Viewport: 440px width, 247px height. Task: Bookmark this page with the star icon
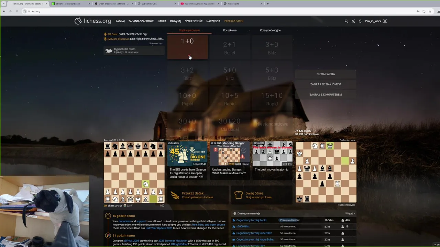430,11
